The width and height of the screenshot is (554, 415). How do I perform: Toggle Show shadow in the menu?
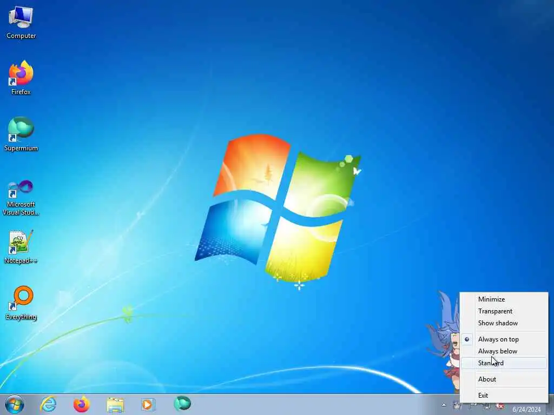click(504, 323)
